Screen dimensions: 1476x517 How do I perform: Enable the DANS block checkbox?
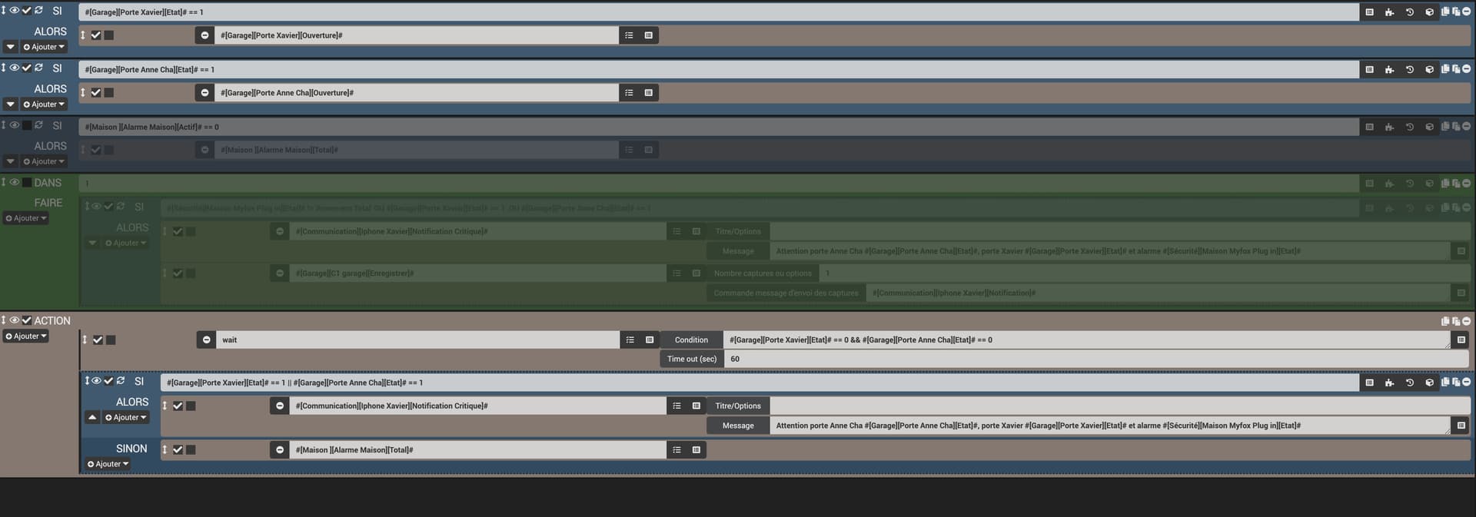pyautogui.click(x=27, y=183)
